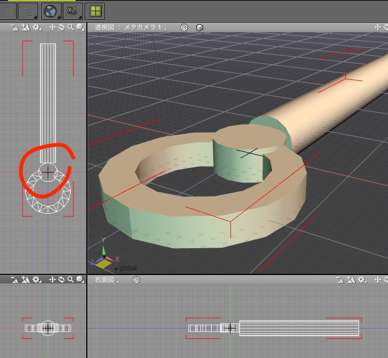Viewport: 388px width, 358px height.
Task: Click the rotate icon in top-left view
Action: click(61, 27)
